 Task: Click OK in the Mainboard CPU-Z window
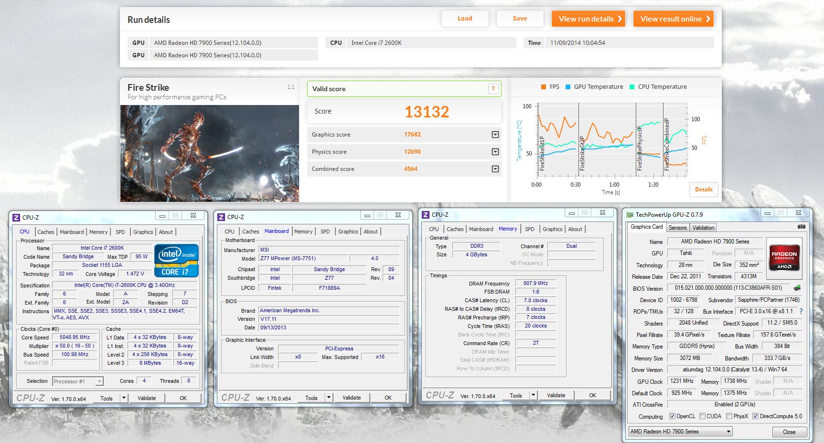click(388, 398)
